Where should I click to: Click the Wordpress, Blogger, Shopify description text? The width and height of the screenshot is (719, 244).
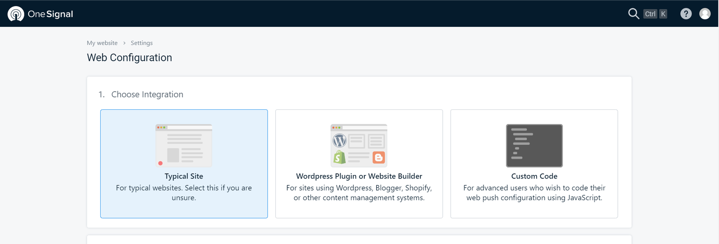[x=359, y=193]
